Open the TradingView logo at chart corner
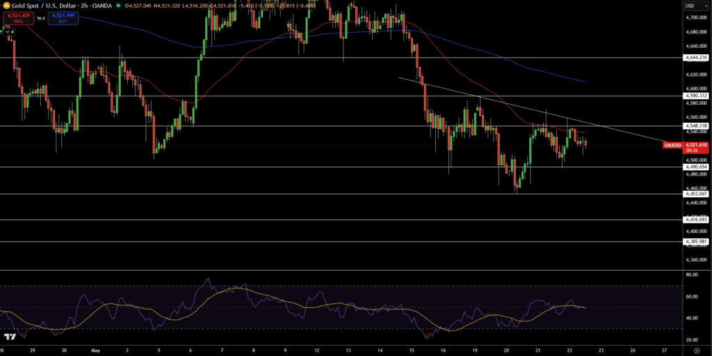This screenshot has width=712, height=356. [9, 337]
